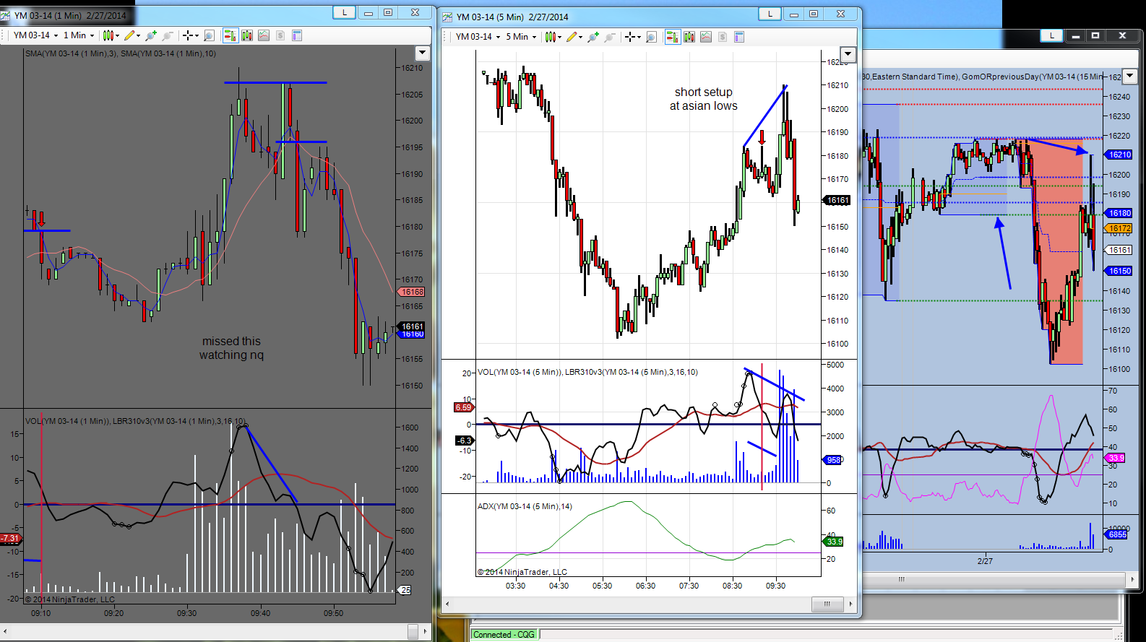This screenshot has height=642, width=1146.
Task: Open Strategies dialog in 5 Min chart
Action: (723, 37)
